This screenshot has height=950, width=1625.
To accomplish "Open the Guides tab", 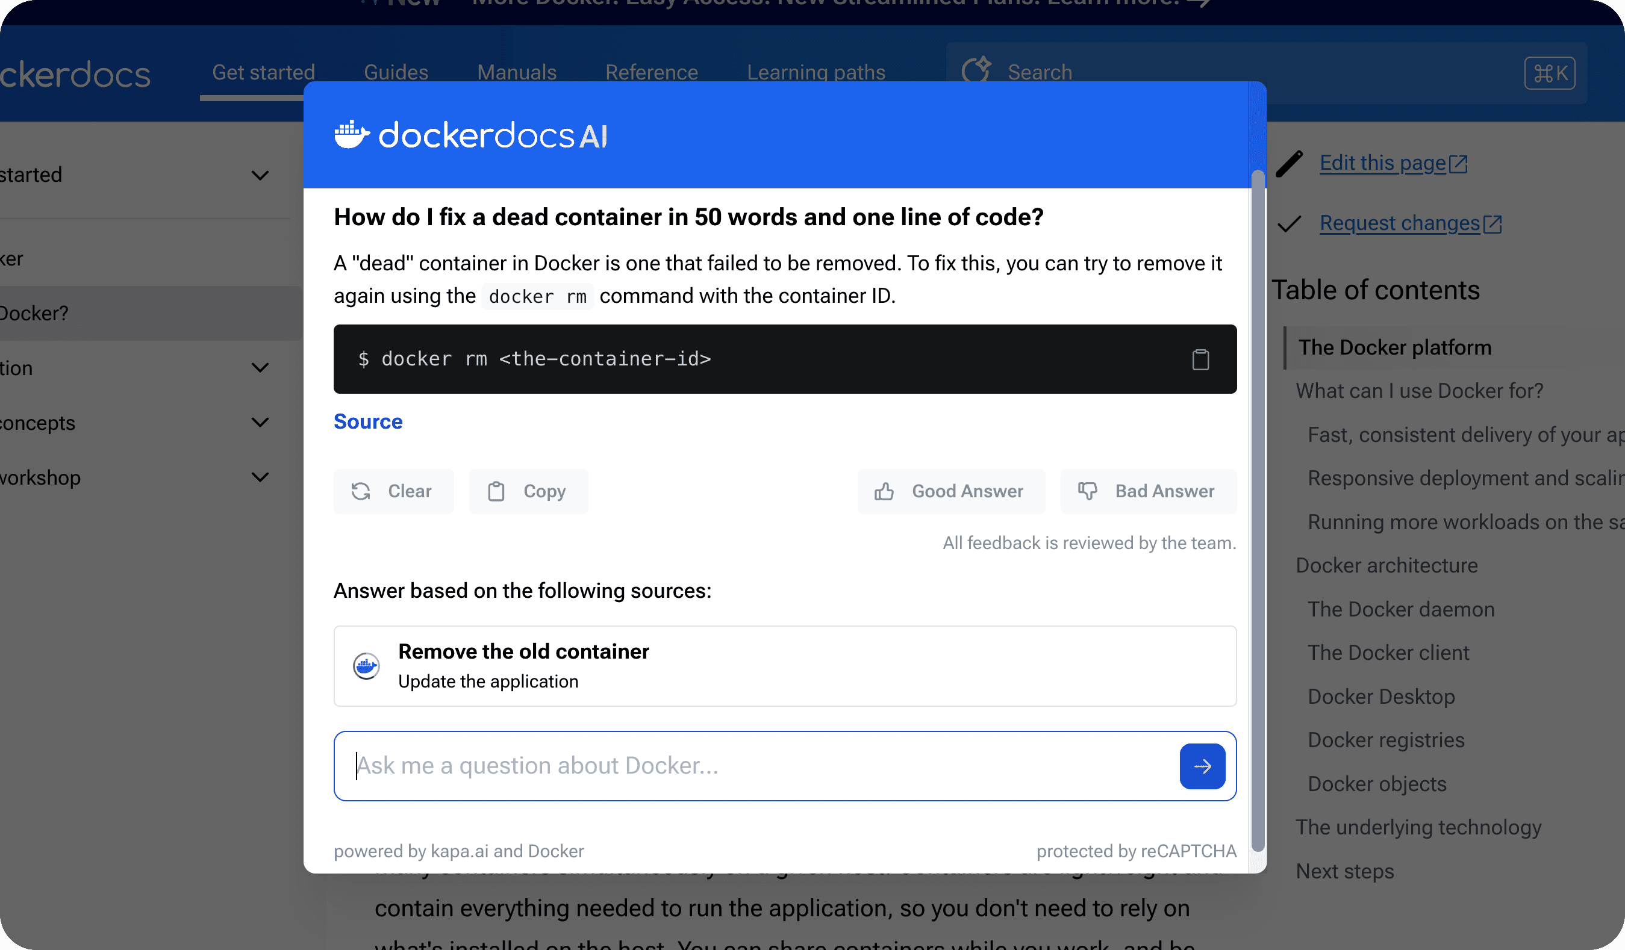I will pos(396,72).
